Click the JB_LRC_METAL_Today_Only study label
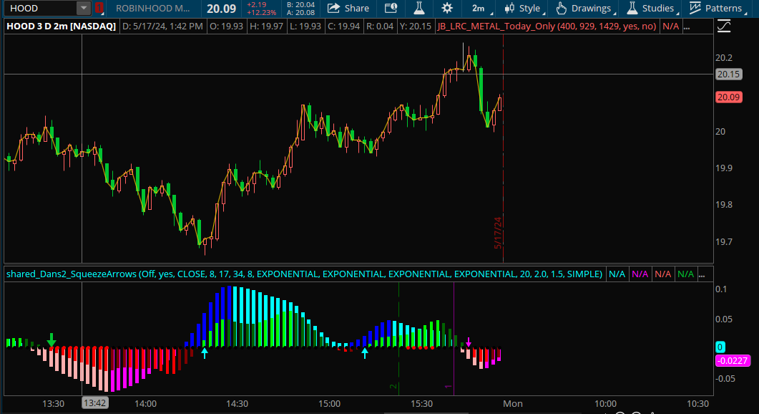This screenshot has height=414, width=759. pos(547,27)
